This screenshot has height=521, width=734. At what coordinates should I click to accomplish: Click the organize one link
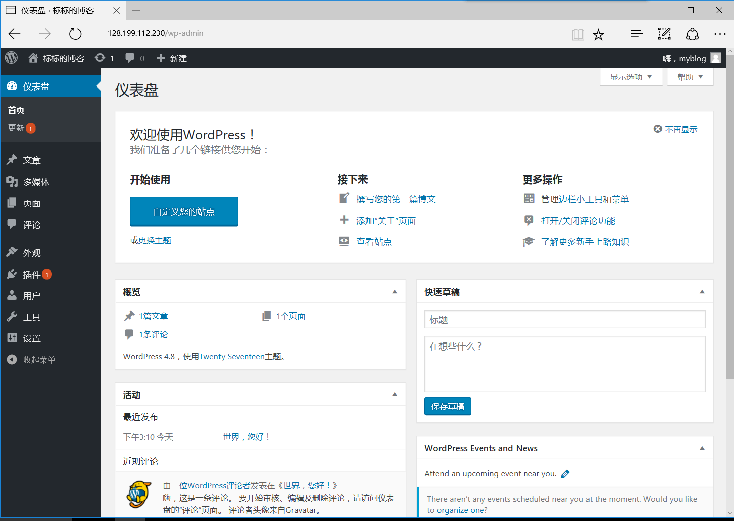pyautogui.click(x=460, y=510)
